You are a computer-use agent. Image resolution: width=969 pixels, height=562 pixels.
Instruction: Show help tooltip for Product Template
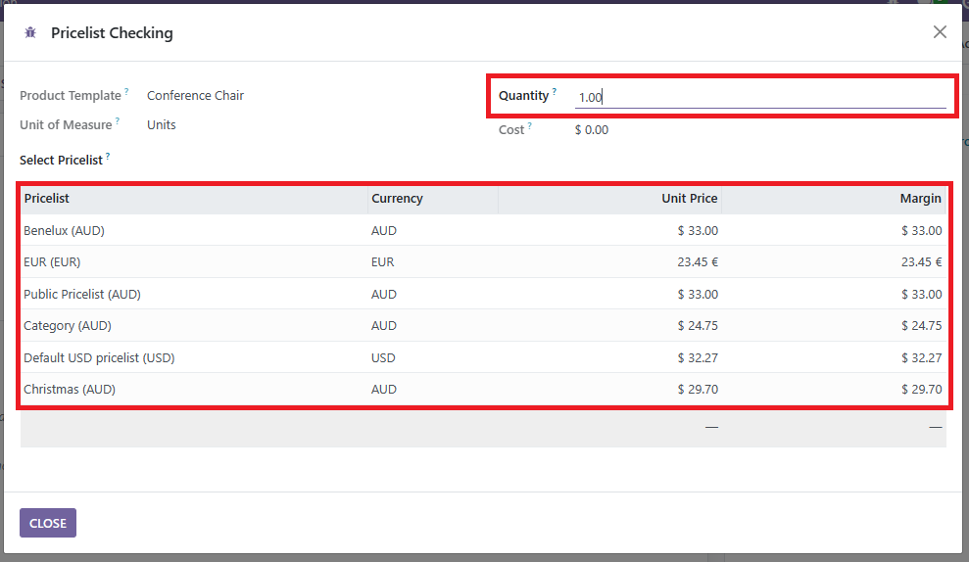click(x=126, y=92)
